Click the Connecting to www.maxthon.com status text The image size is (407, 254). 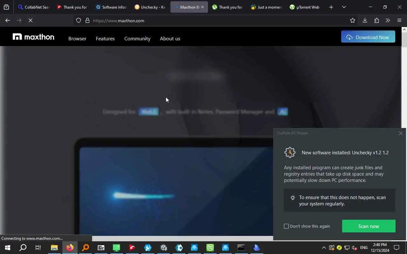[x=32, y=238]
